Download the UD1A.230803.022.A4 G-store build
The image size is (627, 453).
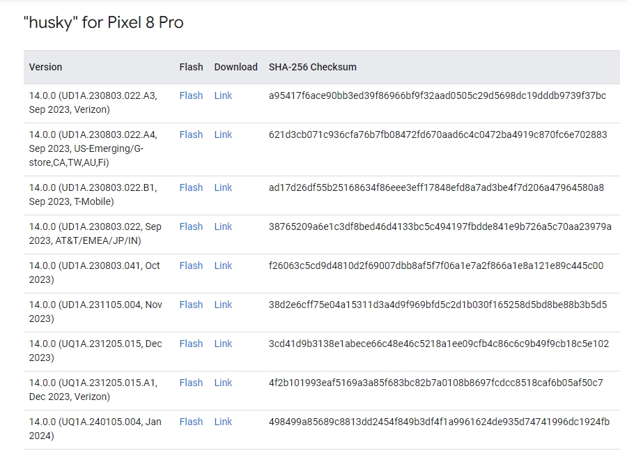223,135
